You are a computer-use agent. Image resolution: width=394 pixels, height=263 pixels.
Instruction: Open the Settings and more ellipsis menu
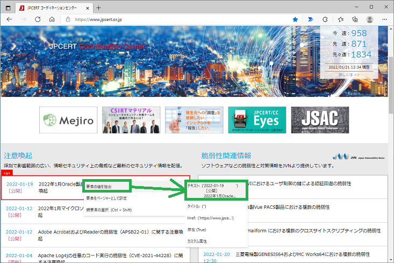[x=384, y=19]
